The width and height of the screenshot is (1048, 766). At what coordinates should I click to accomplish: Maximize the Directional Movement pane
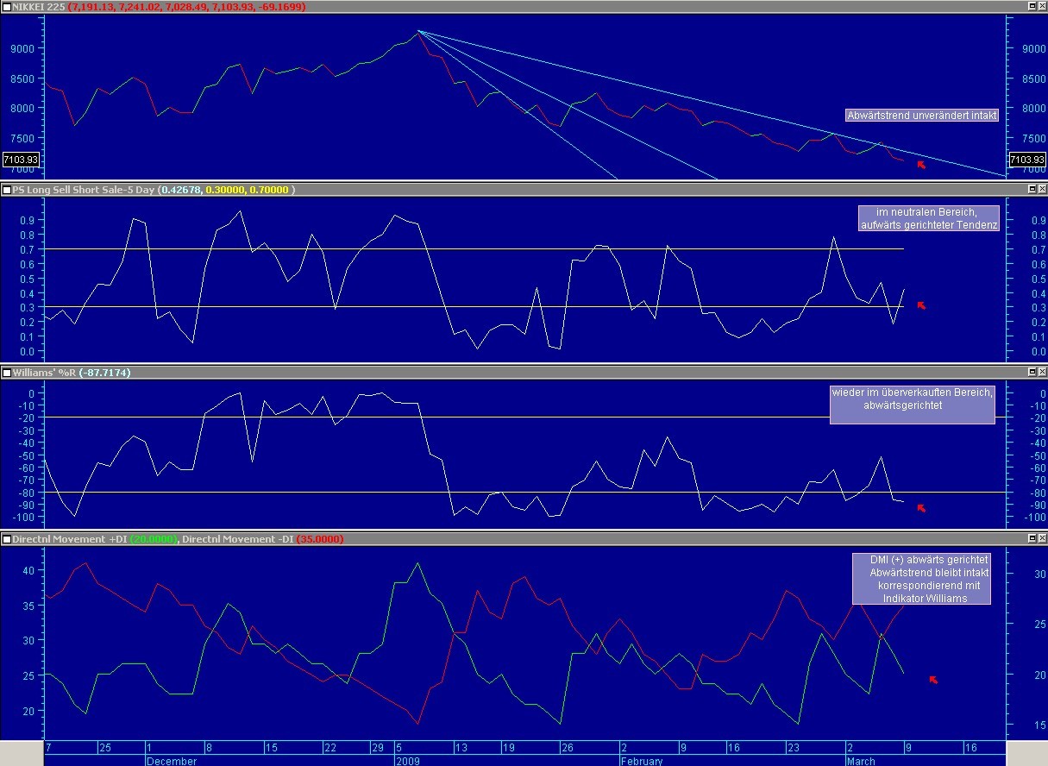click(x=1032, y=539)
